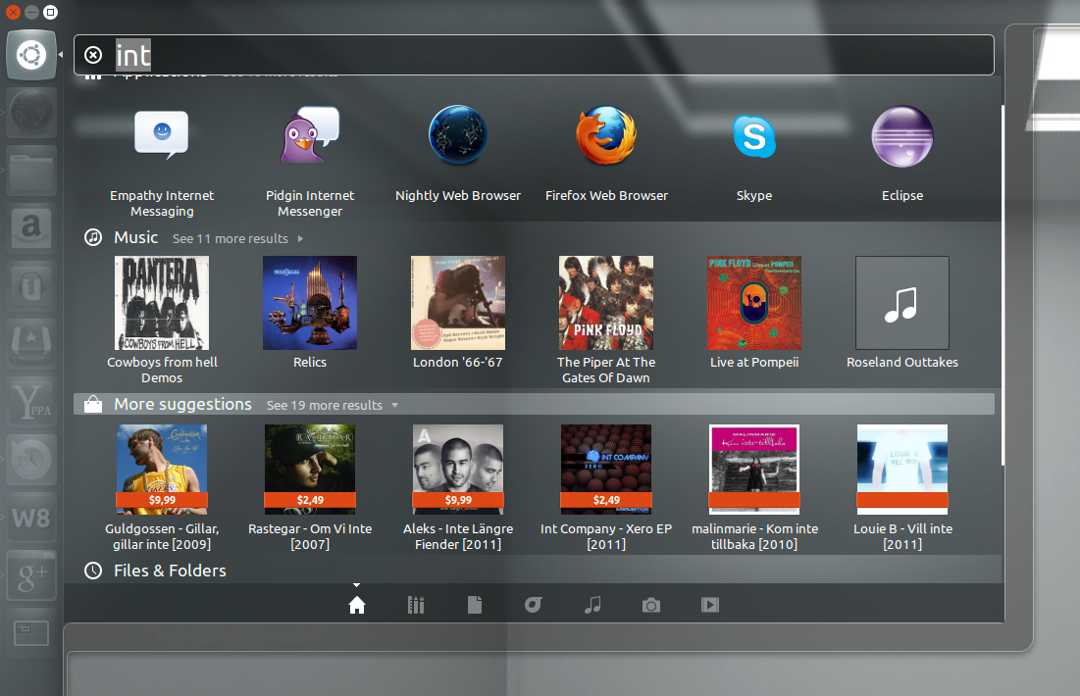Open Int Company - Xero EP suggestion
This screenshot has width=1080, height=696.
coord(606,487)
